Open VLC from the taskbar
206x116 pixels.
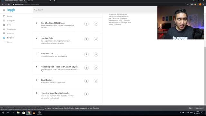tap(34, 113)
